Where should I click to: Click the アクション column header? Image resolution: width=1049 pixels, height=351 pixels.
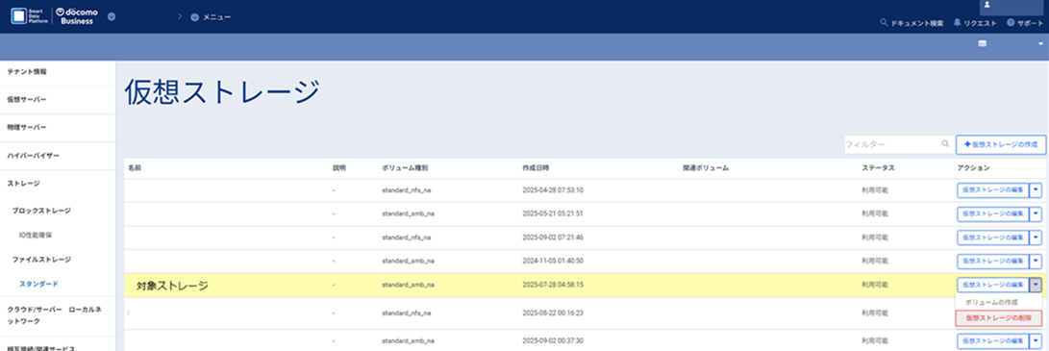point(973,168)
